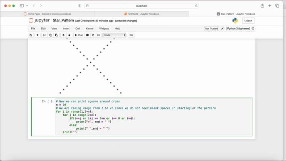Open the Share icon in Safari

[x=262, y=6]
